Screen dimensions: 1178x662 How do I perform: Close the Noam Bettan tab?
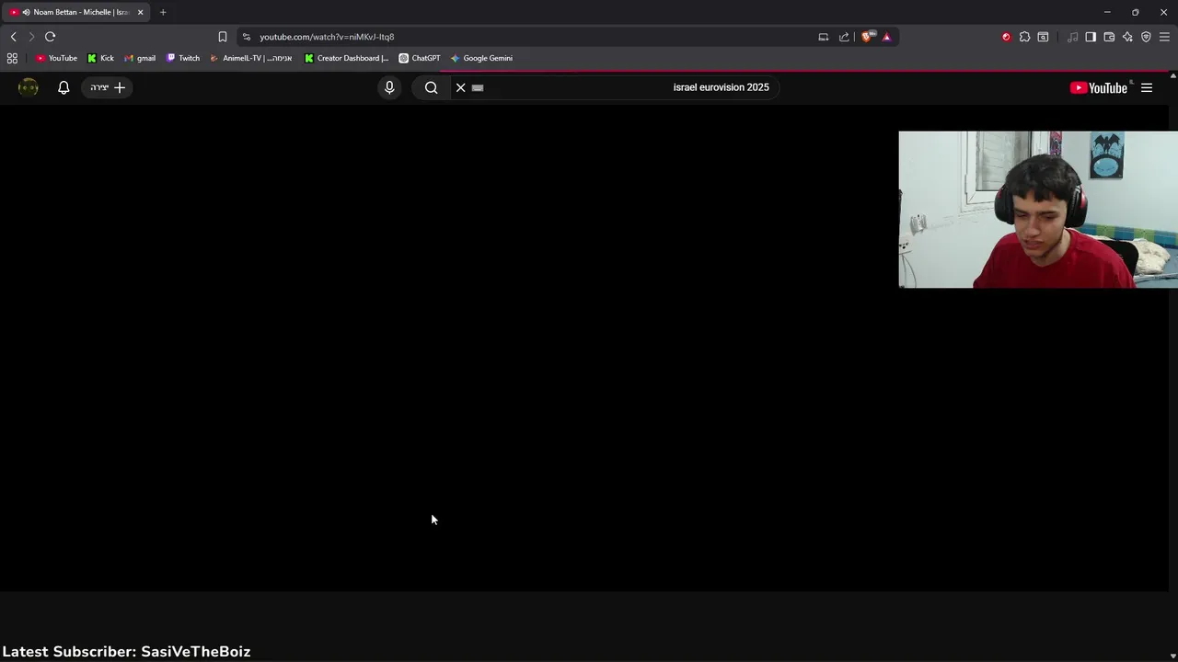point(141,12)
